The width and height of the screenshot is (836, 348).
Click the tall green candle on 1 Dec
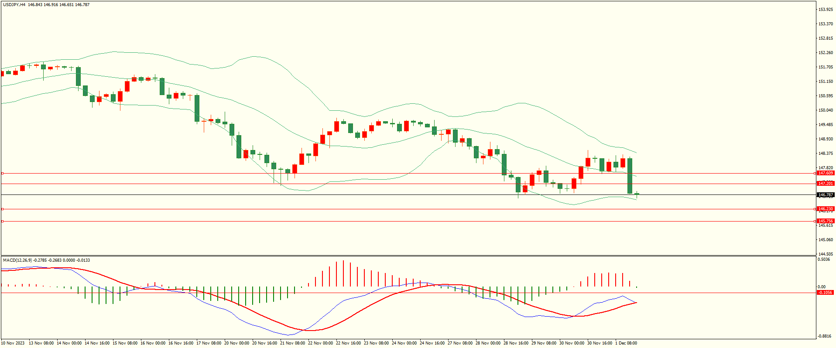tap(630, 175)
